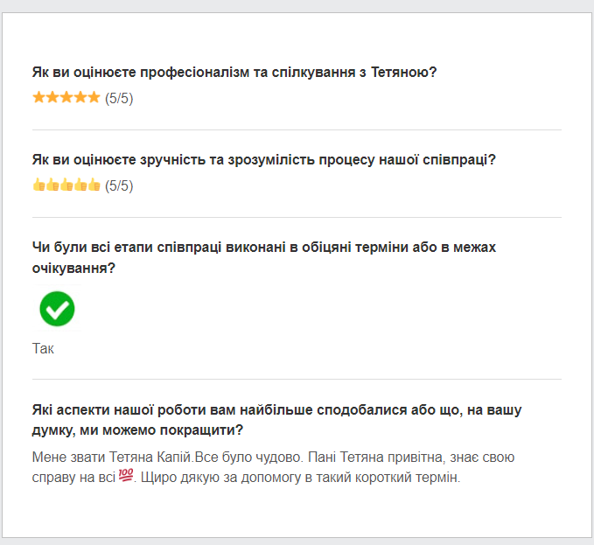Select the fifth thumbs-up emoji icon
The image size is (594, 545).
coord(94,185)
